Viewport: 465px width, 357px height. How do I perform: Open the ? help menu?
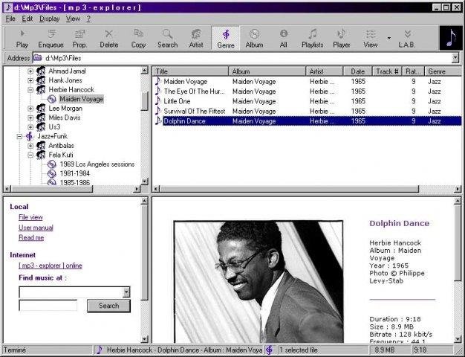(88, 19)
